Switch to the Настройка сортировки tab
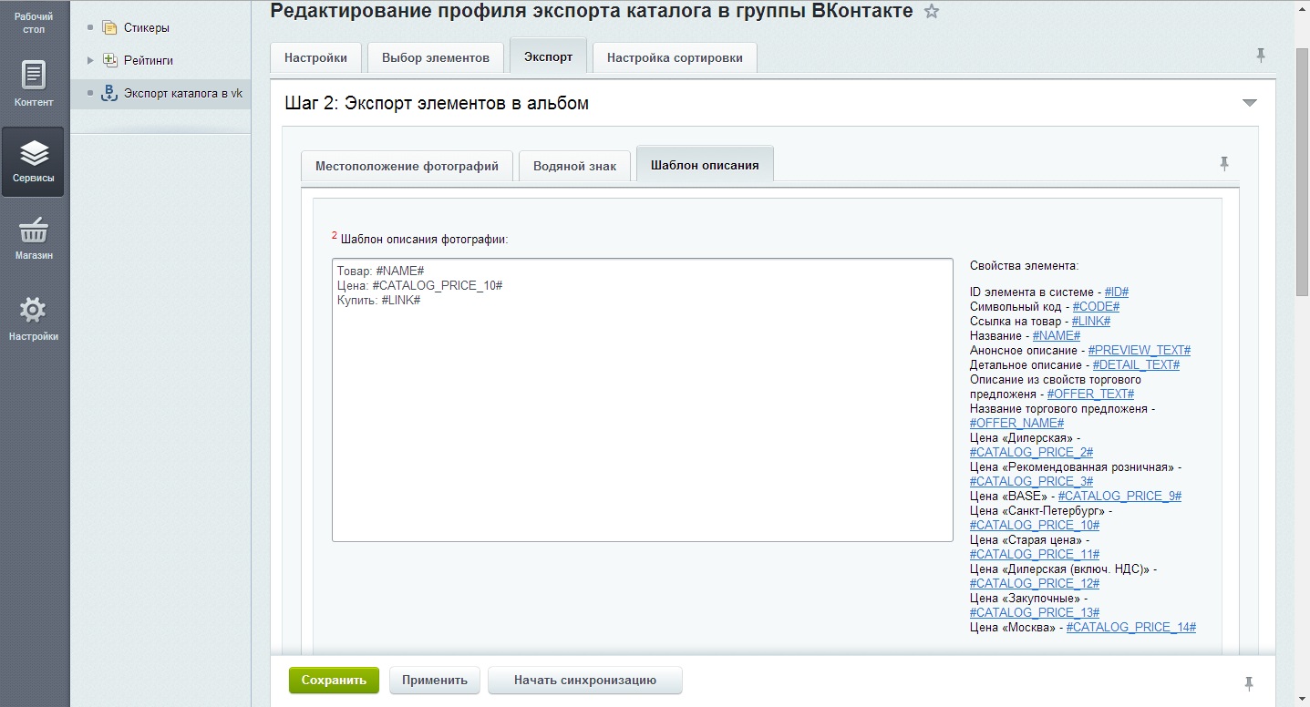Screen dimensions: 1310x707 click(674, 56)
